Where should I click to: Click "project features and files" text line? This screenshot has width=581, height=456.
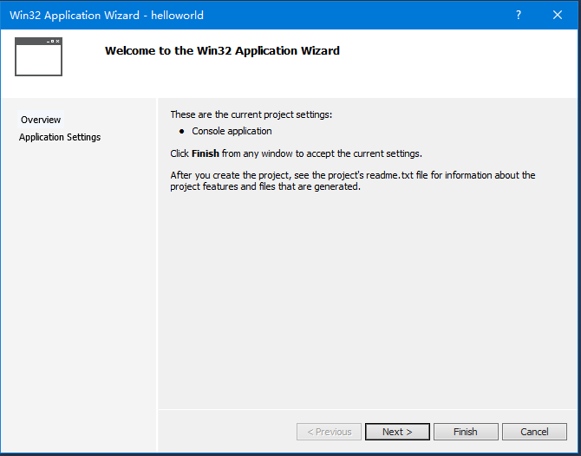pos(264,186)
